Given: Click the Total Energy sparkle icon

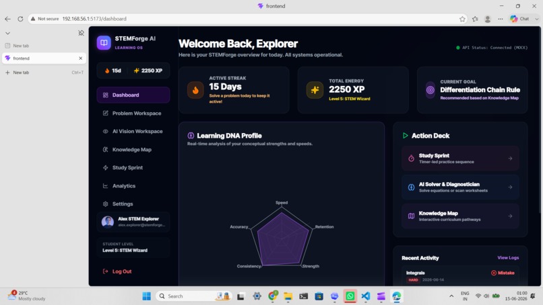Looking at the screenshot, I should click(x=315, y=90).
